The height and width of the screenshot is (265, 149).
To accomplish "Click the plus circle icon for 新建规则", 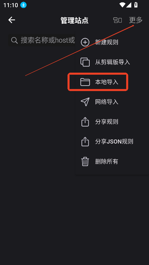I will (85, 42).
